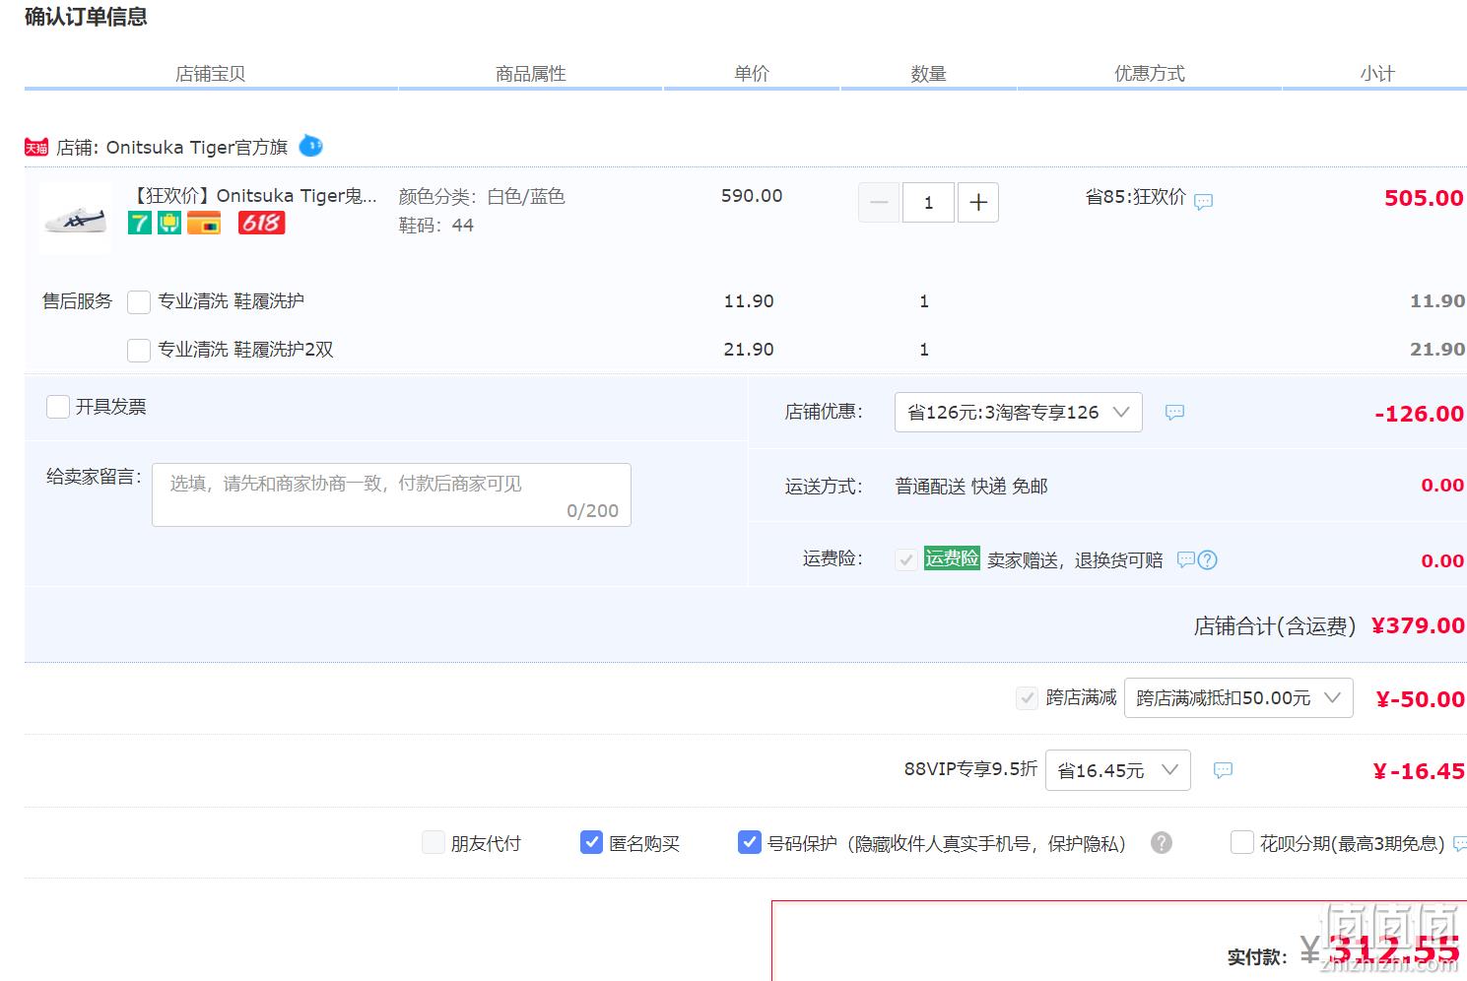Screen dimensions: 1467x981
Task: Click the ¥-16.45 VIP discount amount
Action: [1419, 771]
